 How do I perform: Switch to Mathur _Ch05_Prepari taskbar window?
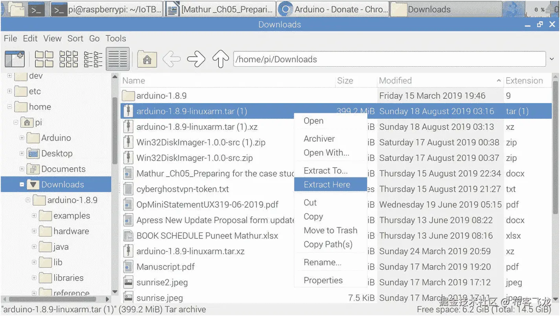pyautogui.click(x=220, y=9)
